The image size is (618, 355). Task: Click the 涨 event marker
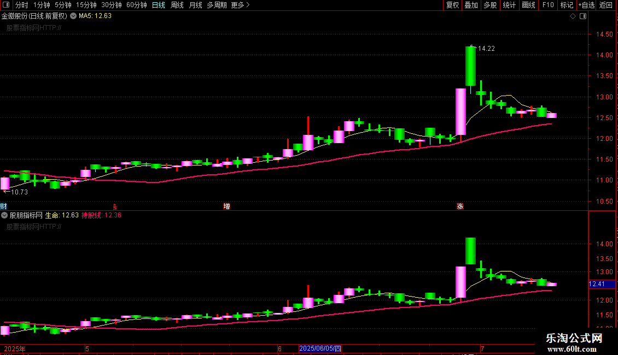click(460, 206)
